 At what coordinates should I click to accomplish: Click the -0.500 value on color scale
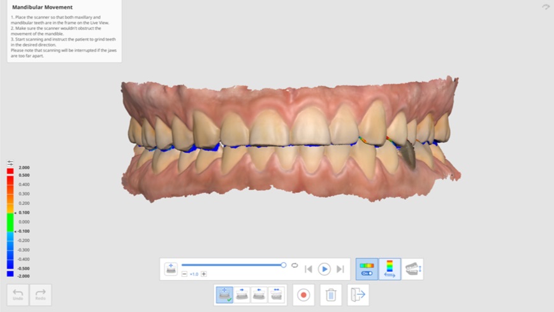point(24,269)
